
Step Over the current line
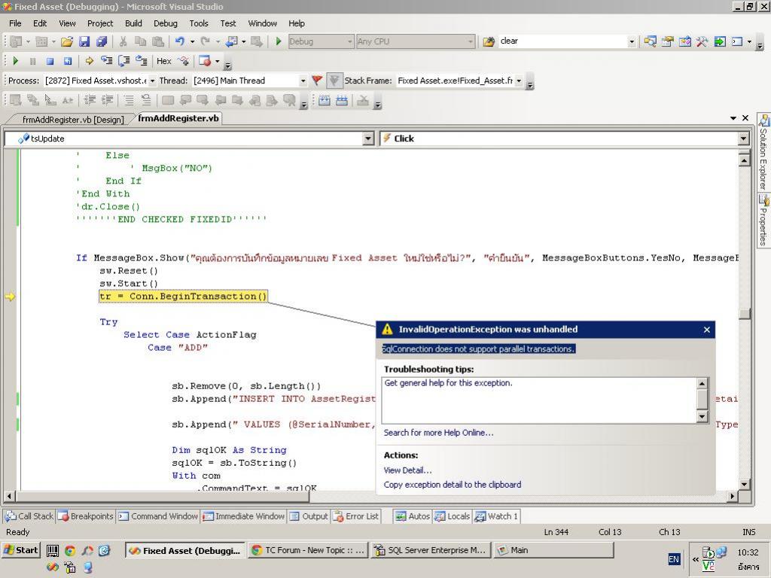[124, 61]
